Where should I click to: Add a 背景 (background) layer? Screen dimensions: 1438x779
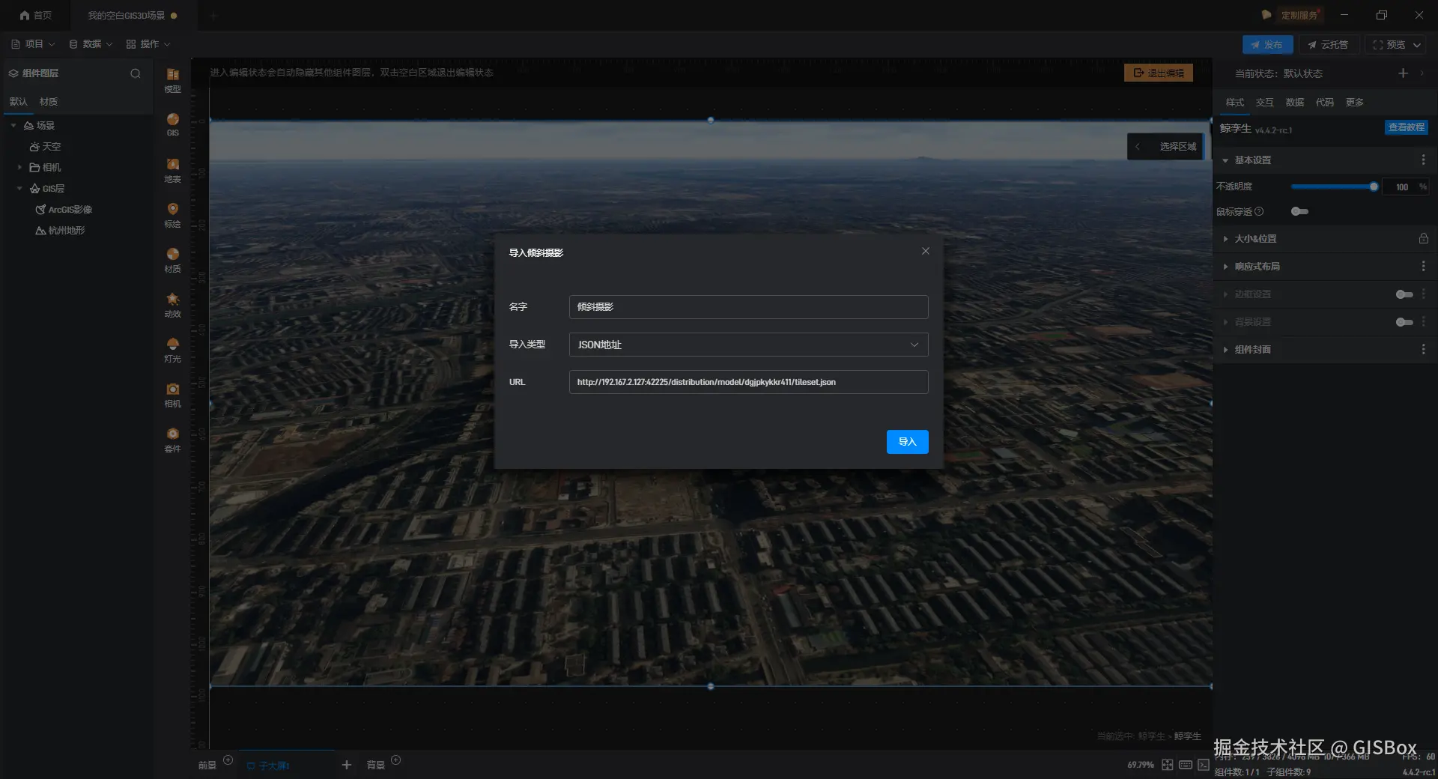(396, 760)
